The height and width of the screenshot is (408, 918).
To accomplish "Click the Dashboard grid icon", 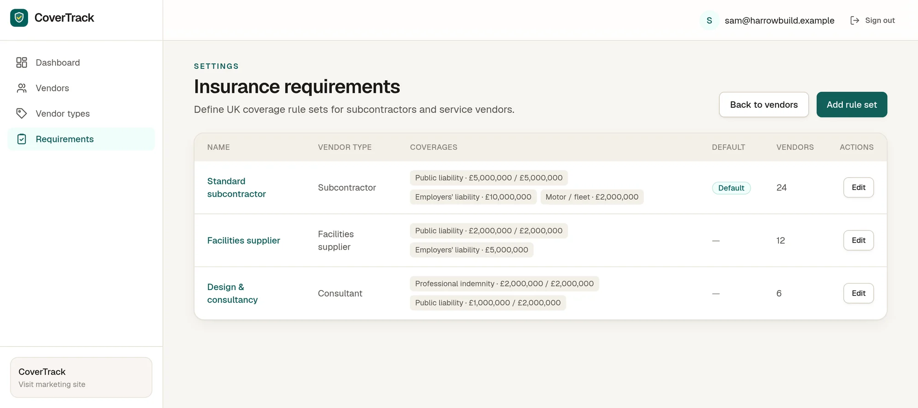I will (x=22, y=62).
